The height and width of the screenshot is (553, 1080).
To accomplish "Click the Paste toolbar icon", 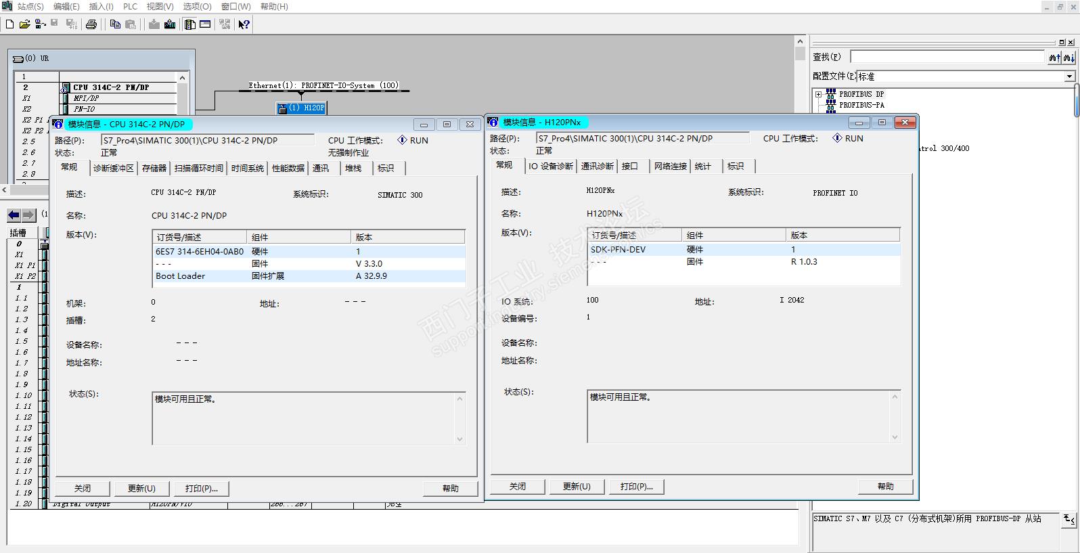I will pos(131,24).
